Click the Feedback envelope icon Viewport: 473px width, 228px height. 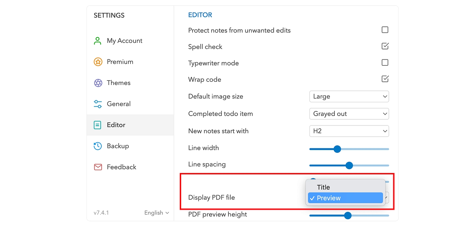[x=98, y=167]
